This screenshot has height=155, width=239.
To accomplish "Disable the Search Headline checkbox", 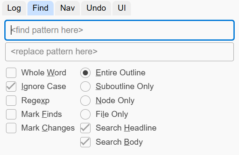I will click(85, 128).
